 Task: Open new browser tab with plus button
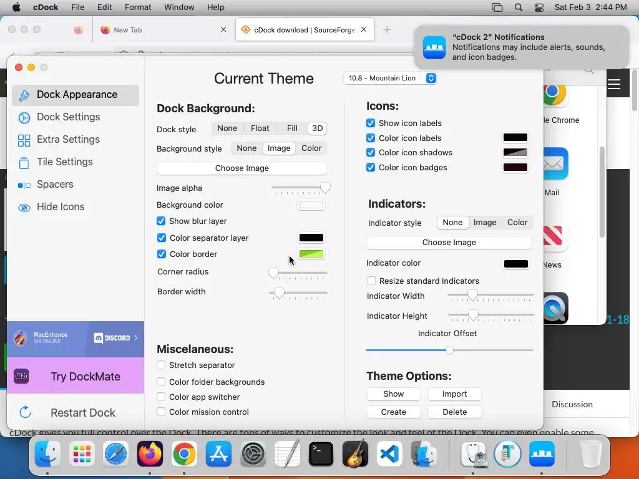point(387,30)
